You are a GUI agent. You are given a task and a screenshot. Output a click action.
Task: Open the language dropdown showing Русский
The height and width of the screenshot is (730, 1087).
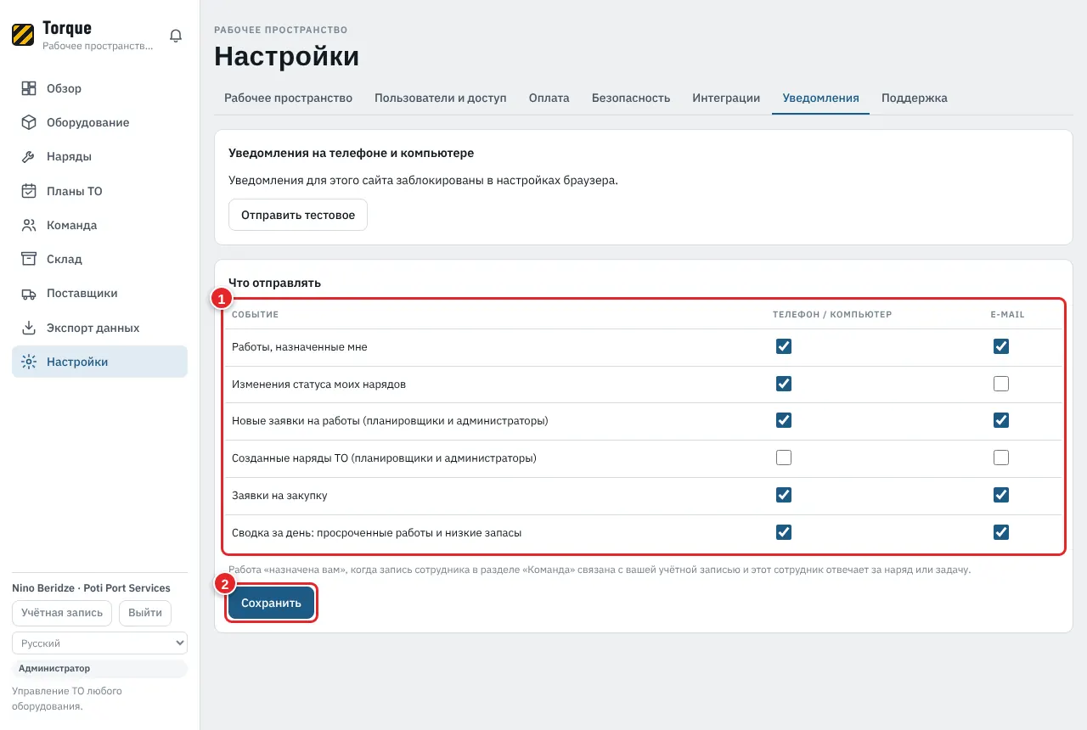pos(99,643)
